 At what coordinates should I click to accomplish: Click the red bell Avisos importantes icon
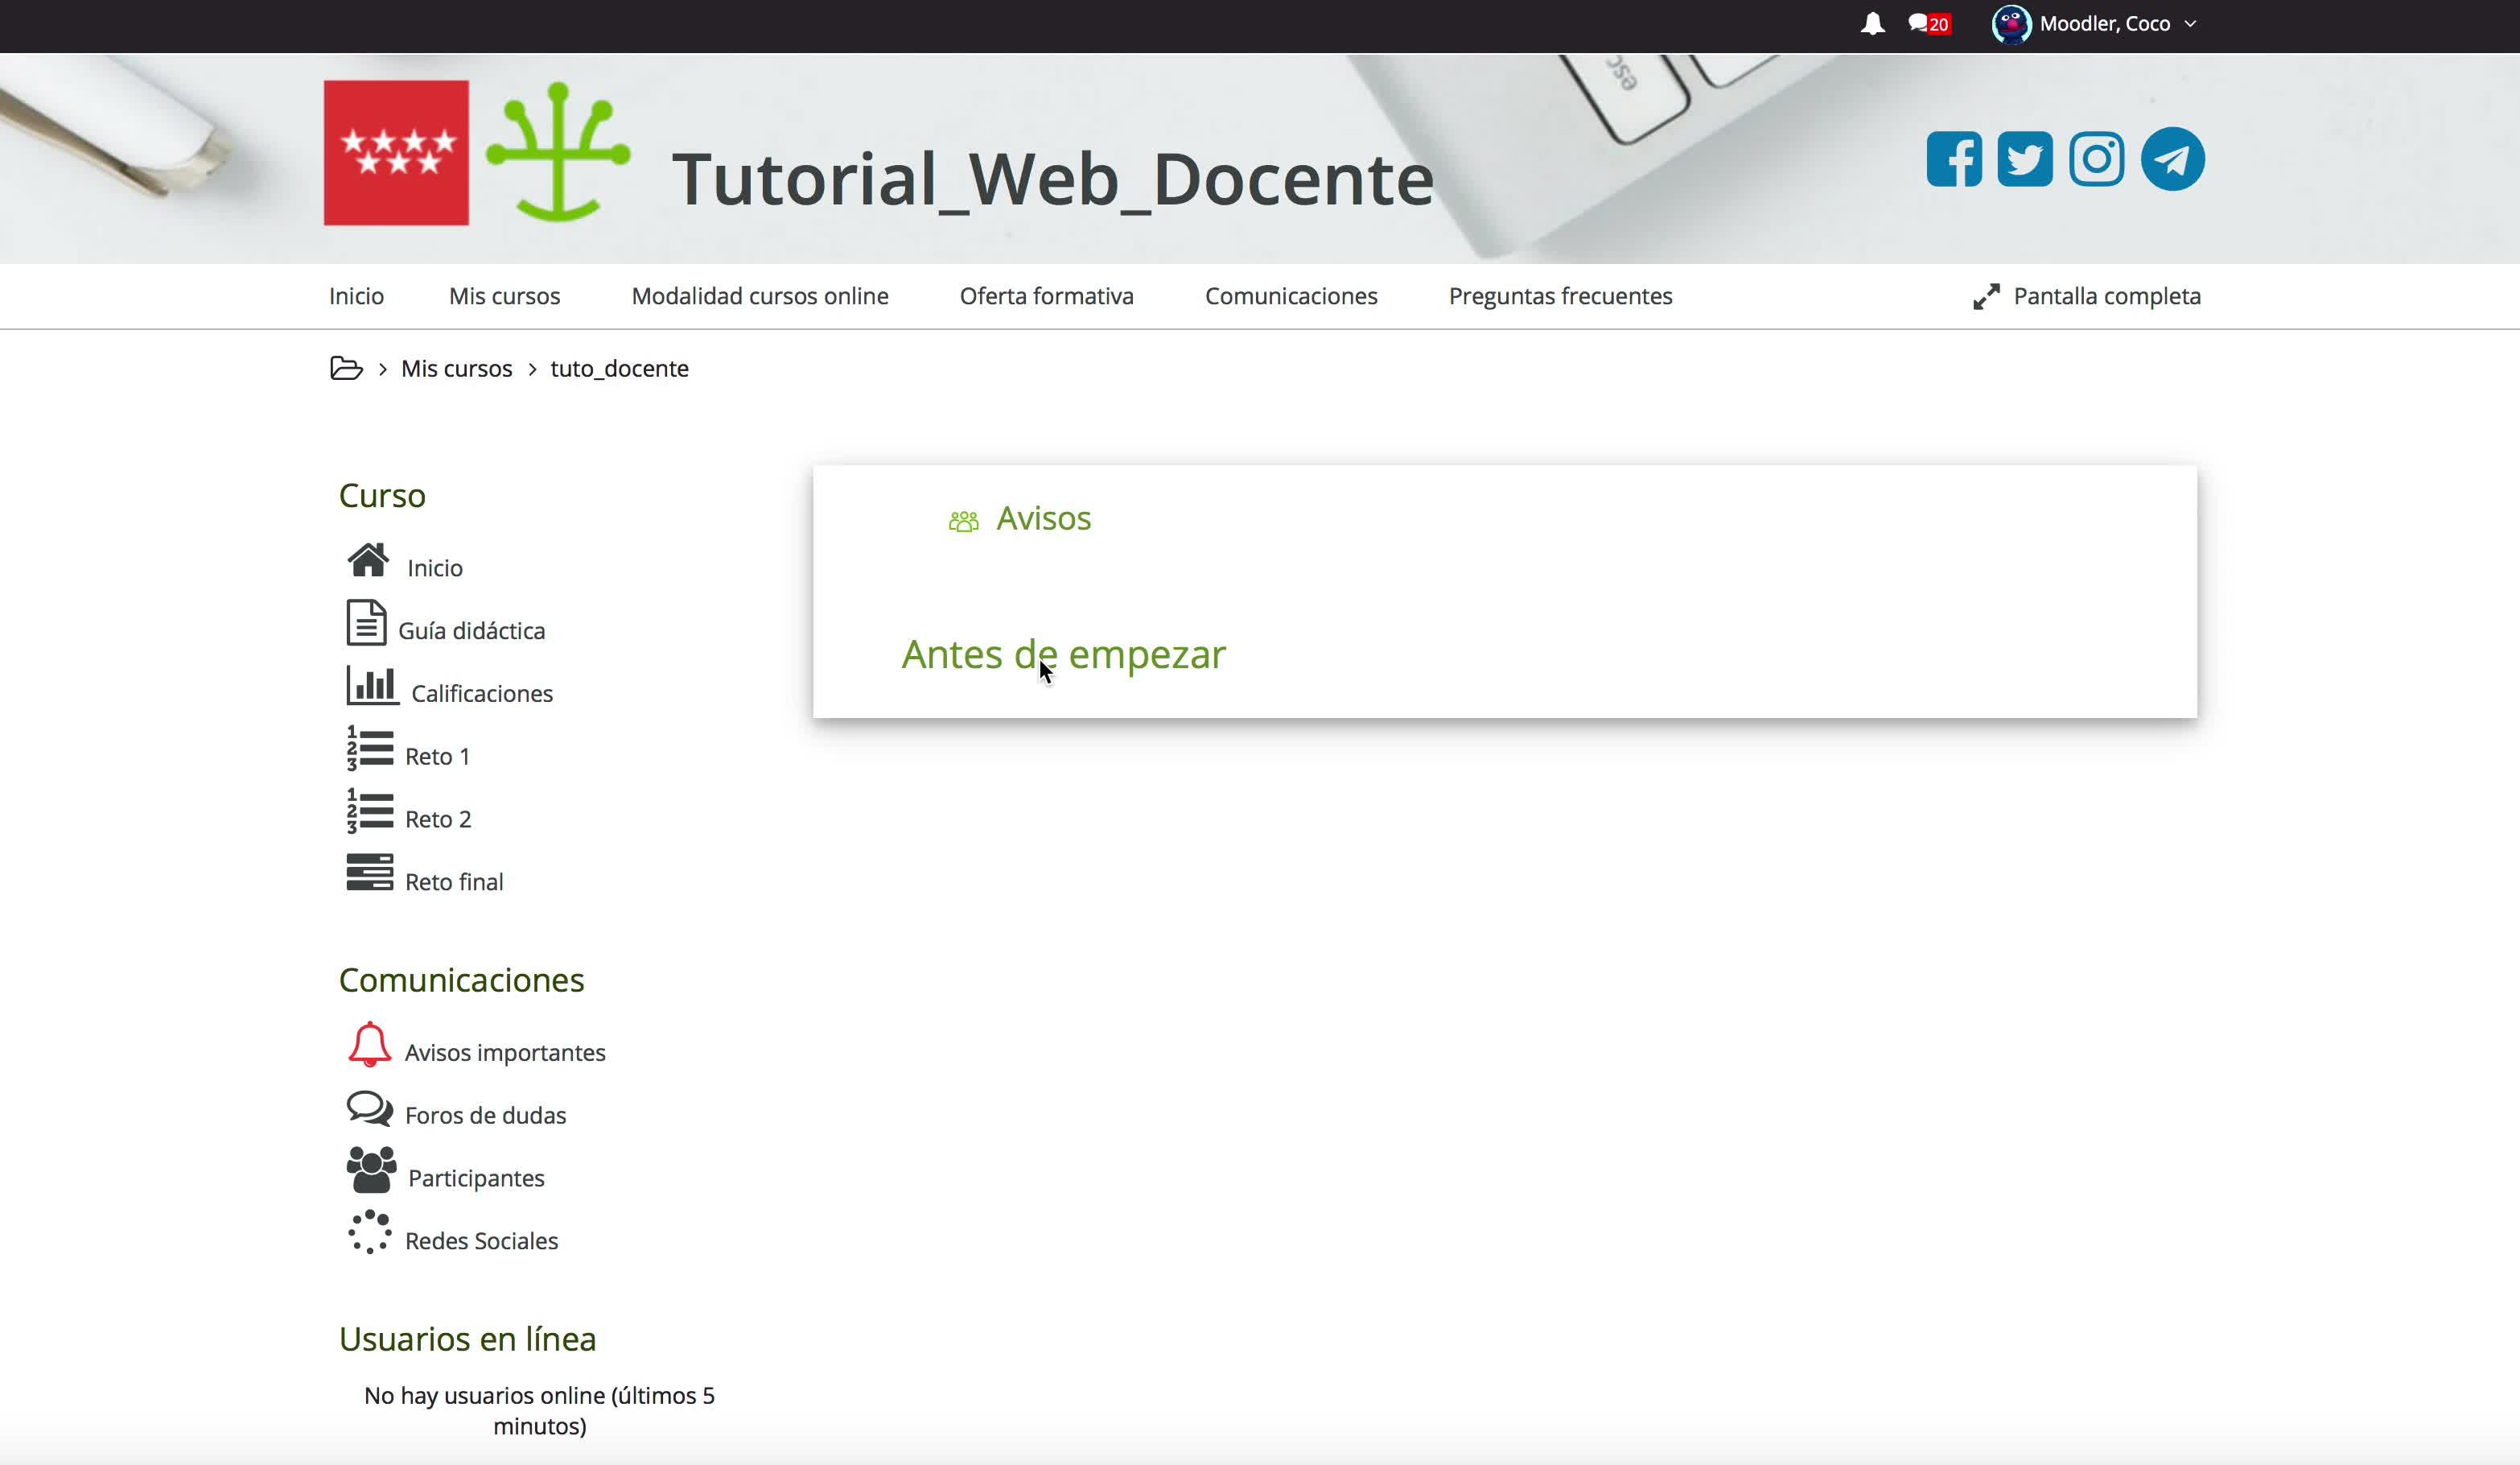[369, 1044]
